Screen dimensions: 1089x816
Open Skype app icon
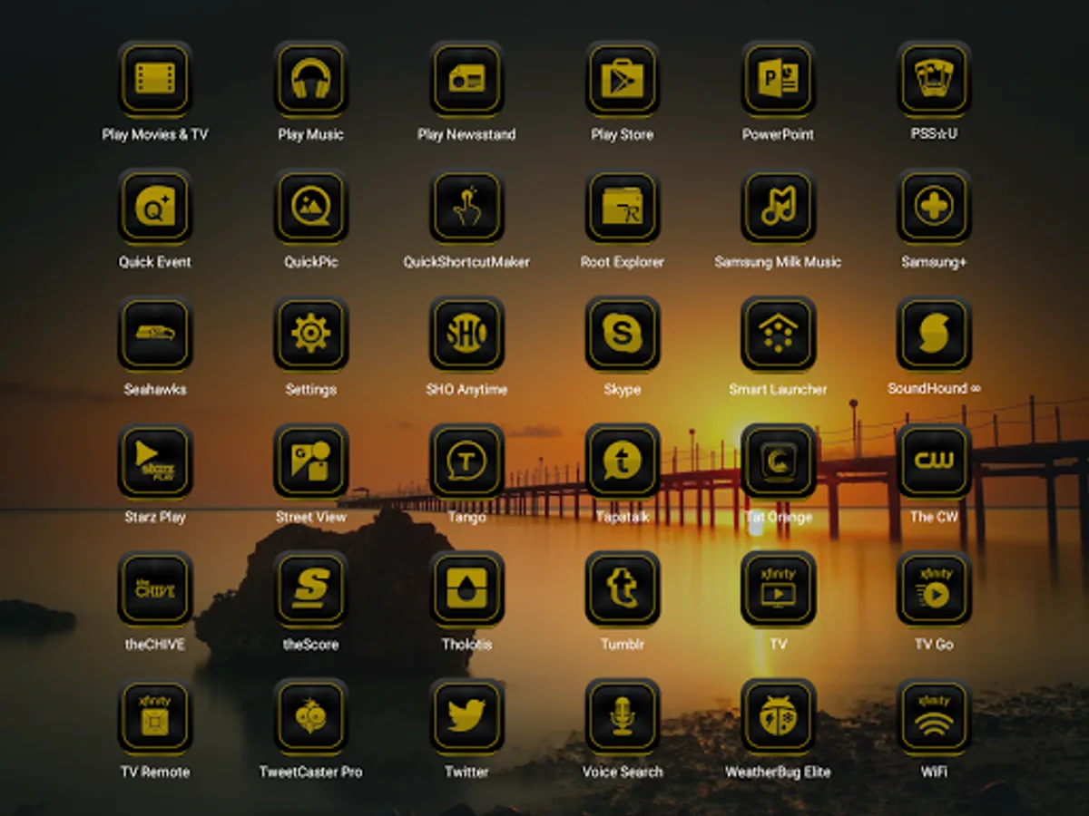pos(623,335)
